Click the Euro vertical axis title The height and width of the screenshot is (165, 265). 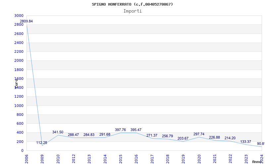point(16,83)
